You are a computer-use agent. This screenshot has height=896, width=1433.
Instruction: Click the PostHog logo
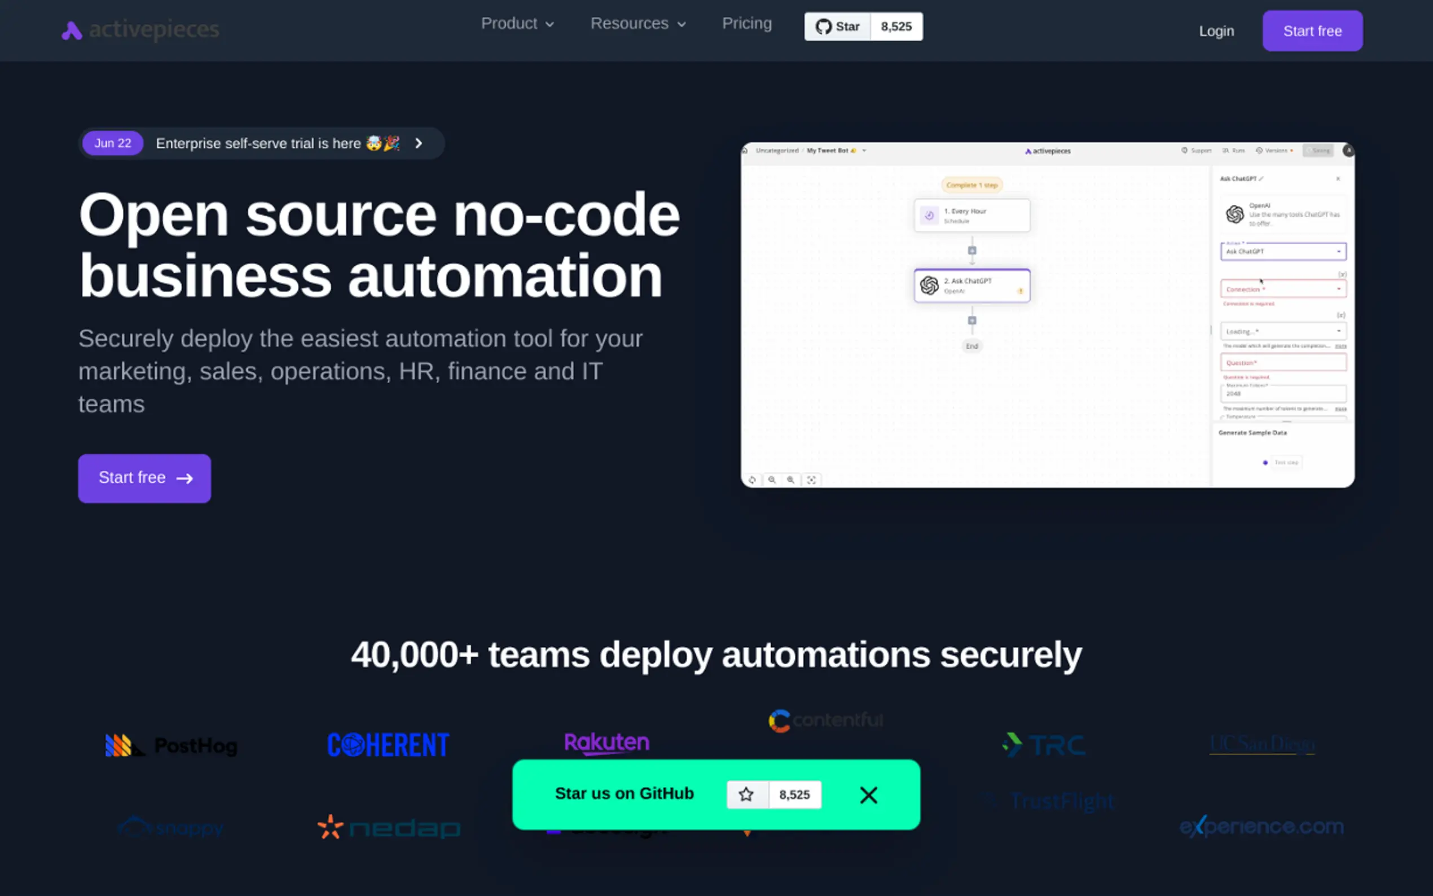171,745
